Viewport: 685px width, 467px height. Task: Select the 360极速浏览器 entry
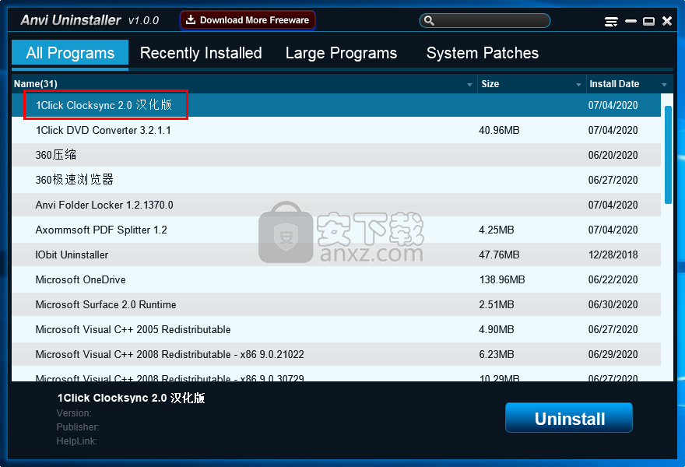(x=336, y=180)
